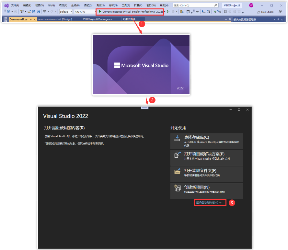Click the Create New Project icon
288x250 pixels.
pyautogui.click(x=178, y=188)
